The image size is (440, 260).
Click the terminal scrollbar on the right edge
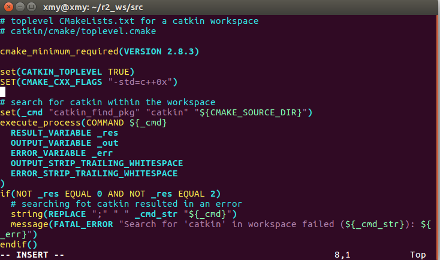tap(438, 137)
